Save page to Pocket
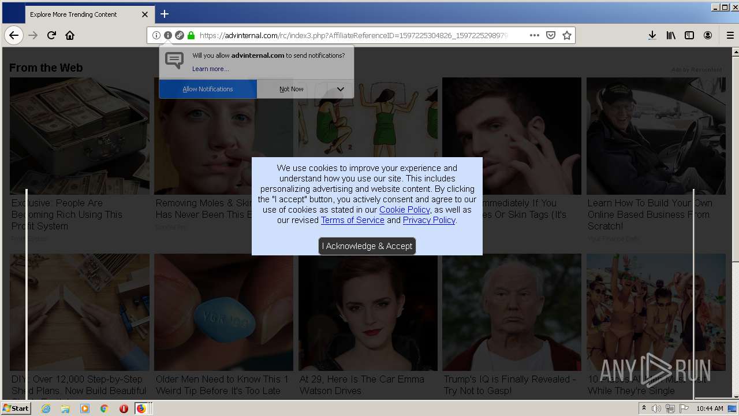This screenshot has width=739, height=416. (551, 35)
